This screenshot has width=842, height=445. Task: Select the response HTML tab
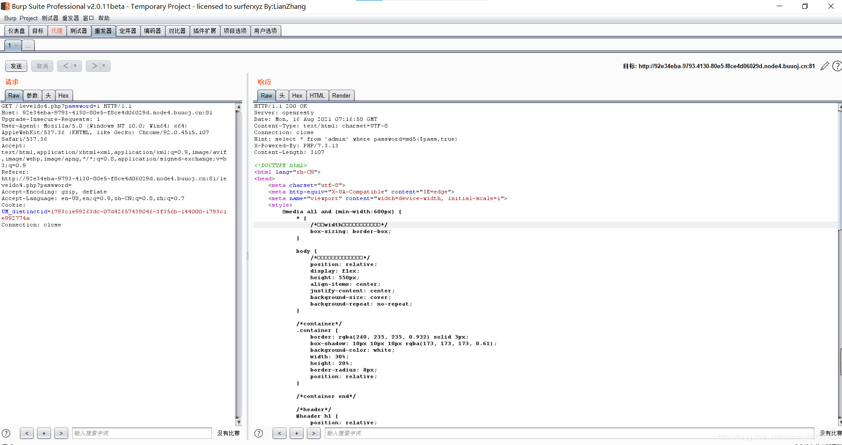(x=317, y=95)
